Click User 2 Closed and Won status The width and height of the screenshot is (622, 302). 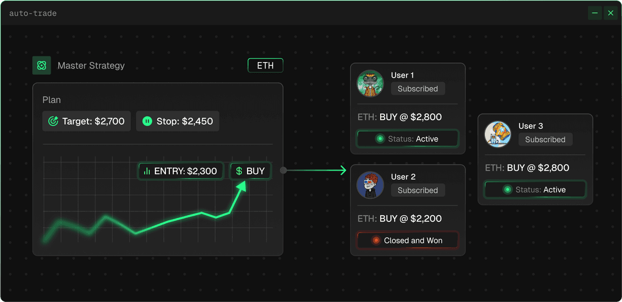(x=407, y=240)
